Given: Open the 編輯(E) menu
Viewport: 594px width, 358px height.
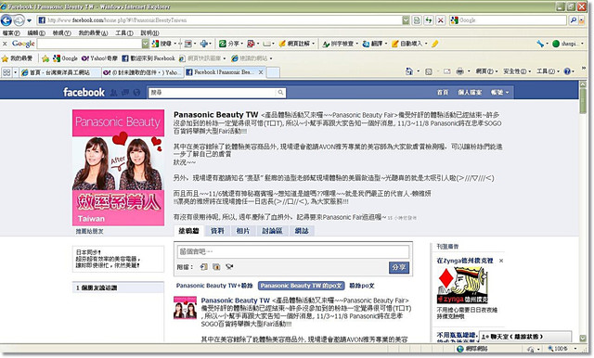Looking at the screenshot, I should click(36, 32).
